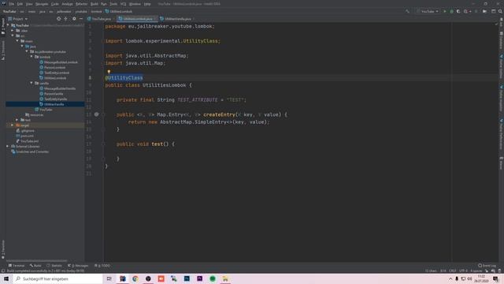Collapse the src folder

(x=13, y=35)
